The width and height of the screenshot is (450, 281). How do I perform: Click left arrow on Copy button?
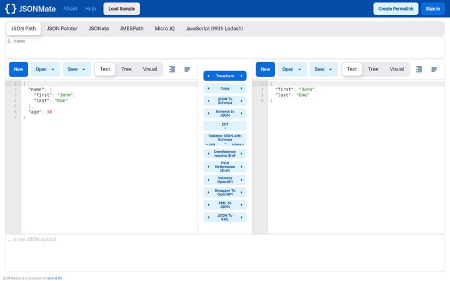click(x=208, y=88)
